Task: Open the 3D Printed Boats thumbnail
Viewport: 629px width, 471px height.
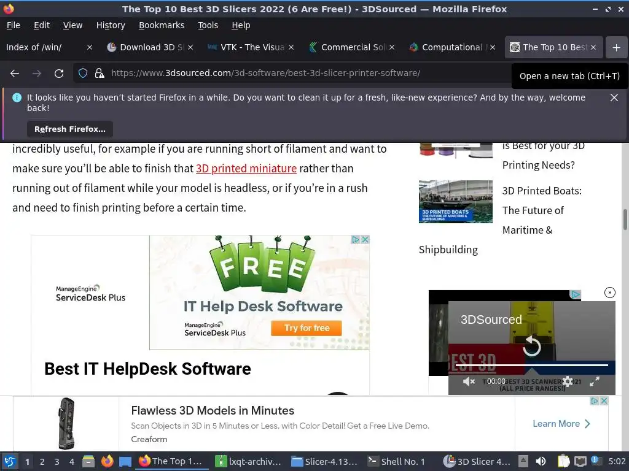Action: coord(456,201)
